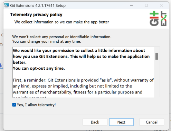Click the "We won't collect any personal" line
The width and height of the screenshot is (171, 131).
(x=62, y=37)
